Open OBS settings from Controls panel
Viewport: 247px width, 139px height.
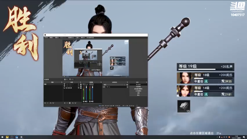point(138,93)
